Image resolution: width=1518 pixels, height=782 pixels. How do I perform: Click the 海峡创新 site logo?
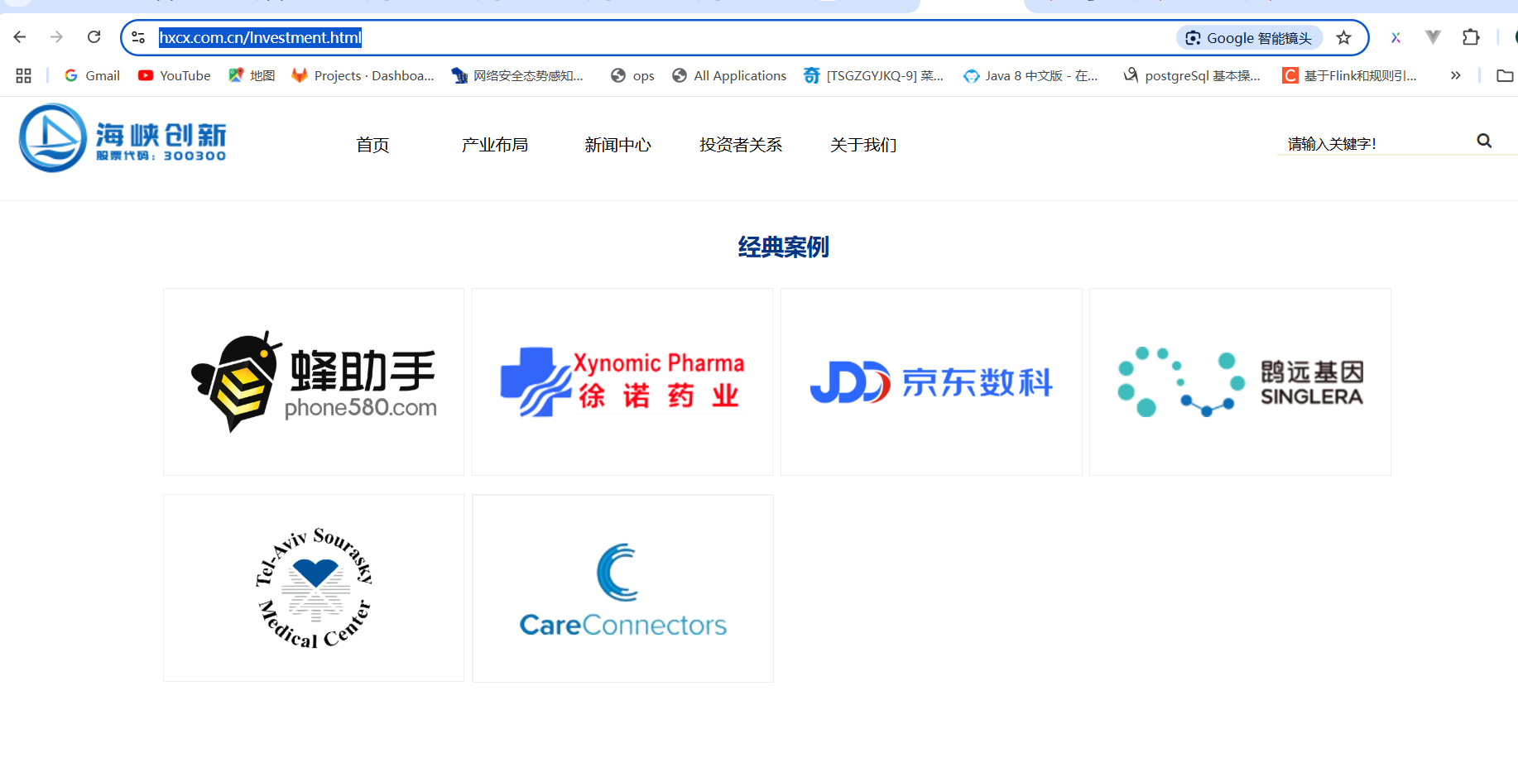122,138
